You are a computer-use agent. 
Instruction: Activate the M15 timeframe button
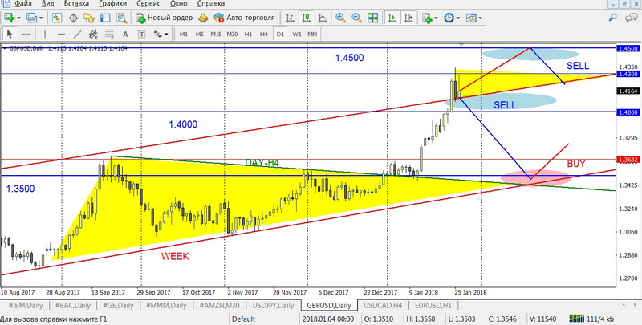(216, 34)
